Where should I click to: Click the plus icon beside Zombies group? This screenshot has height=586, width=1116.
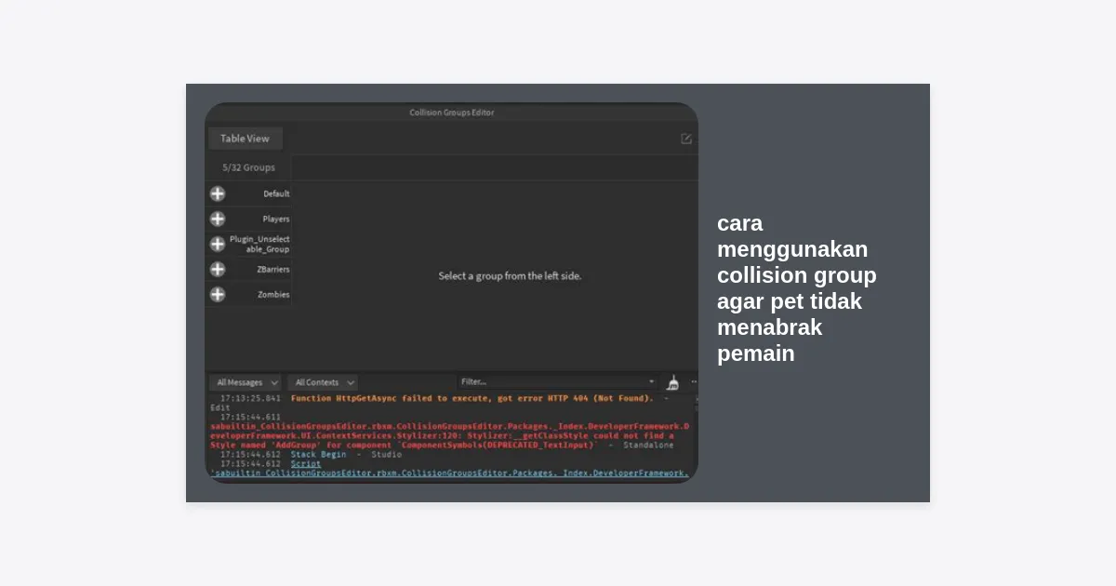218,294
